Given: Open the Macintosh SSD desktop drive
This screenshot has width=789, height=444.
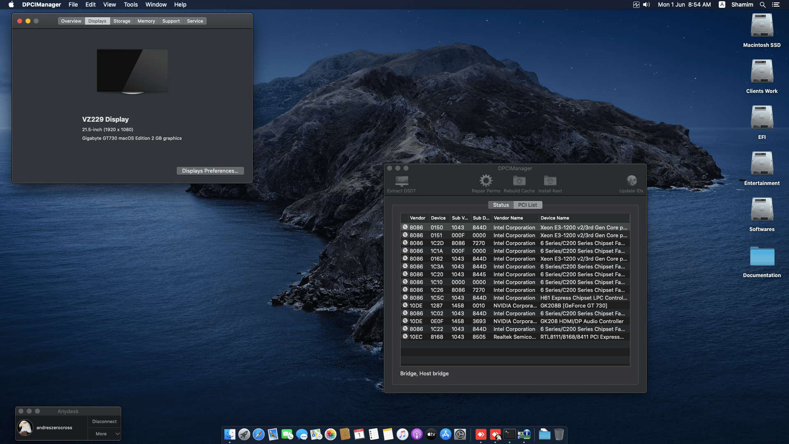Looking at the screenshot, I should [762, 25].
